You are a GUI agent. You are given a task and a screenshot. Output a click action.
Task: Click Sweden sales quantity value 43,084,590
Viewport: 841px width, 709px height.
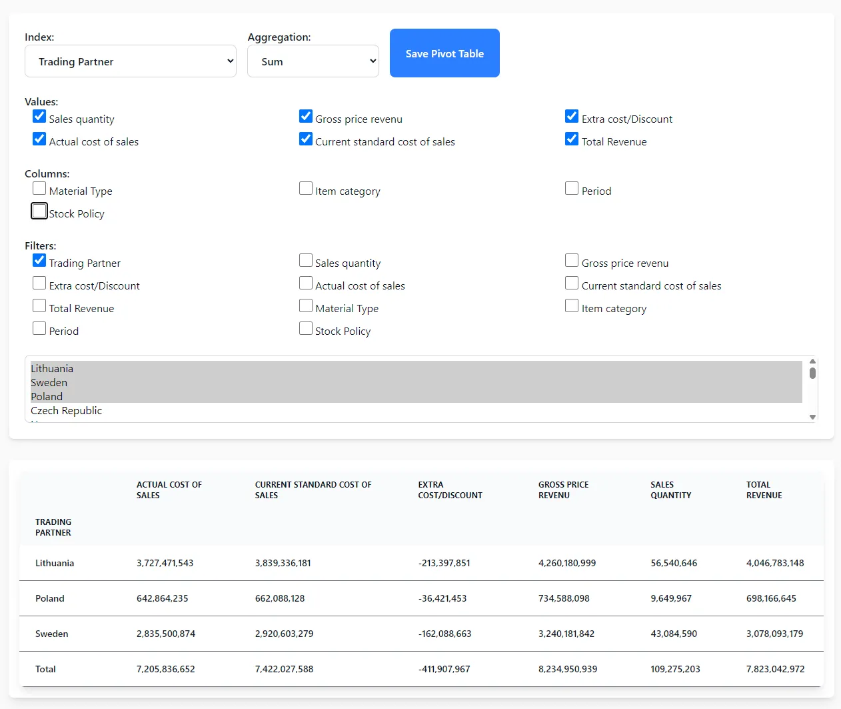pyautogui.click(x=674, y=634)
